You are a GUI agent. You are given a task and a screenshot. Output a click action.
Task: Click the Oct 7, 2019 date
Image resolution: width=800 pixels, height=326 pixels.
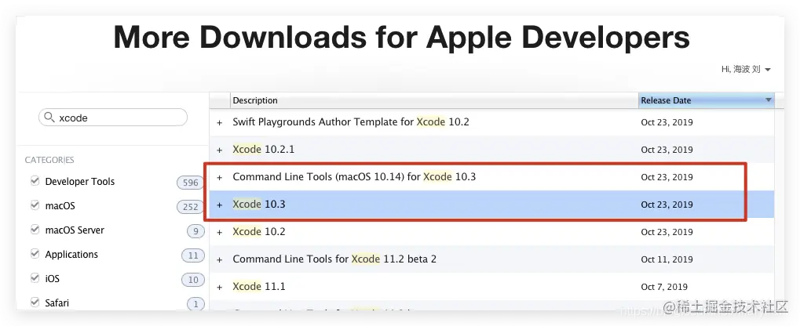point(664,287)
